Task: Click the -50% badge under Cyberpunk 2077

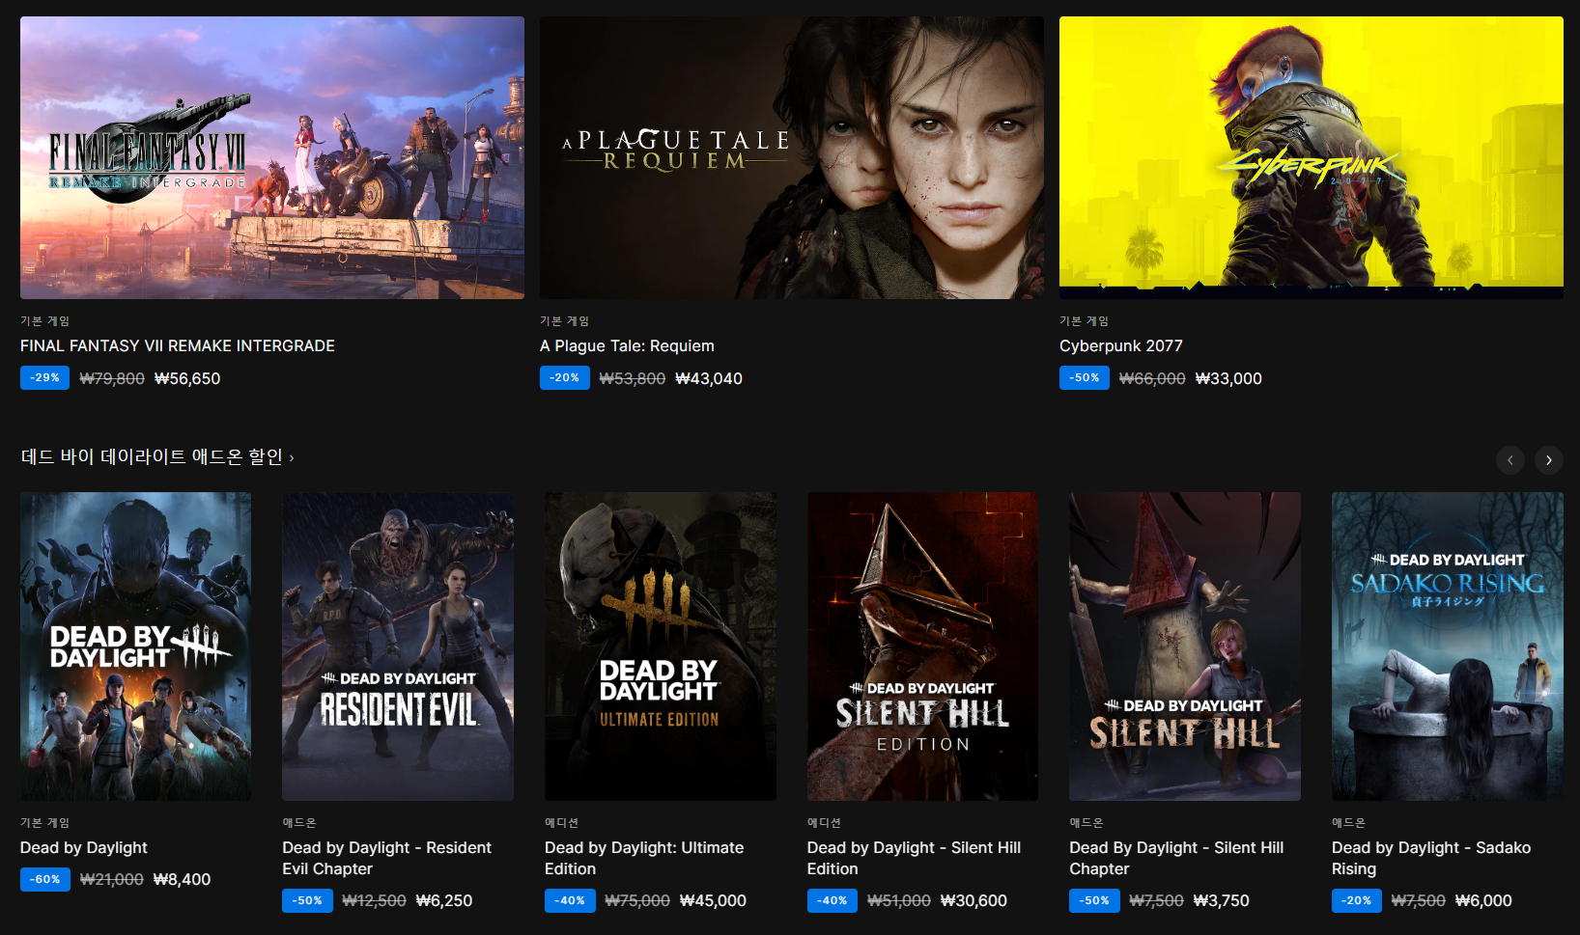Action: [1085, 378]
